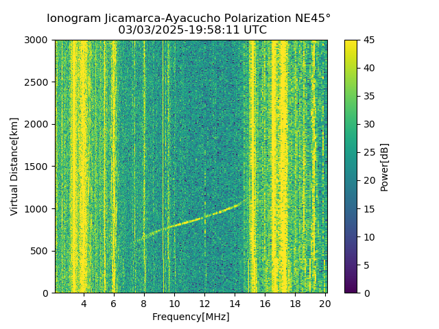Image resolution: width=439 pixels, height=329 pixels.
Task: Click the thin vertical line near 9 MHz
Action: tap(163, 167)
